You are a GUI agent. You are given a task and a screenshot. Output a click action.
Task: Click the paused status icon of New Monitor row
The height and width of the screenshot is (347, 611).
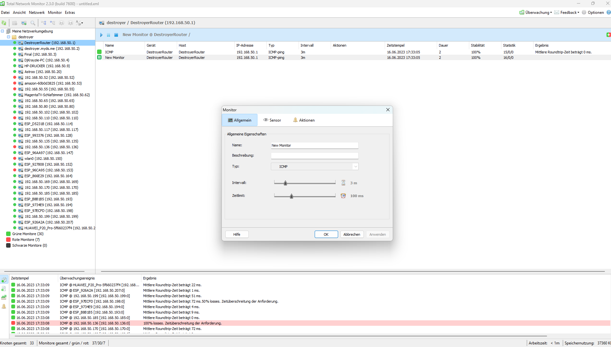pos(99,57)
